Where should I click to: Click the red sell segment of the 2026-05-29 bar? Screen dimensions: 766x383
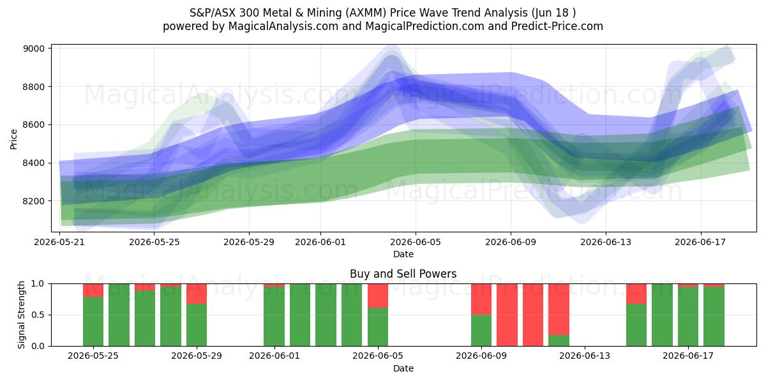pyautogui.click(x=197, y=294)
